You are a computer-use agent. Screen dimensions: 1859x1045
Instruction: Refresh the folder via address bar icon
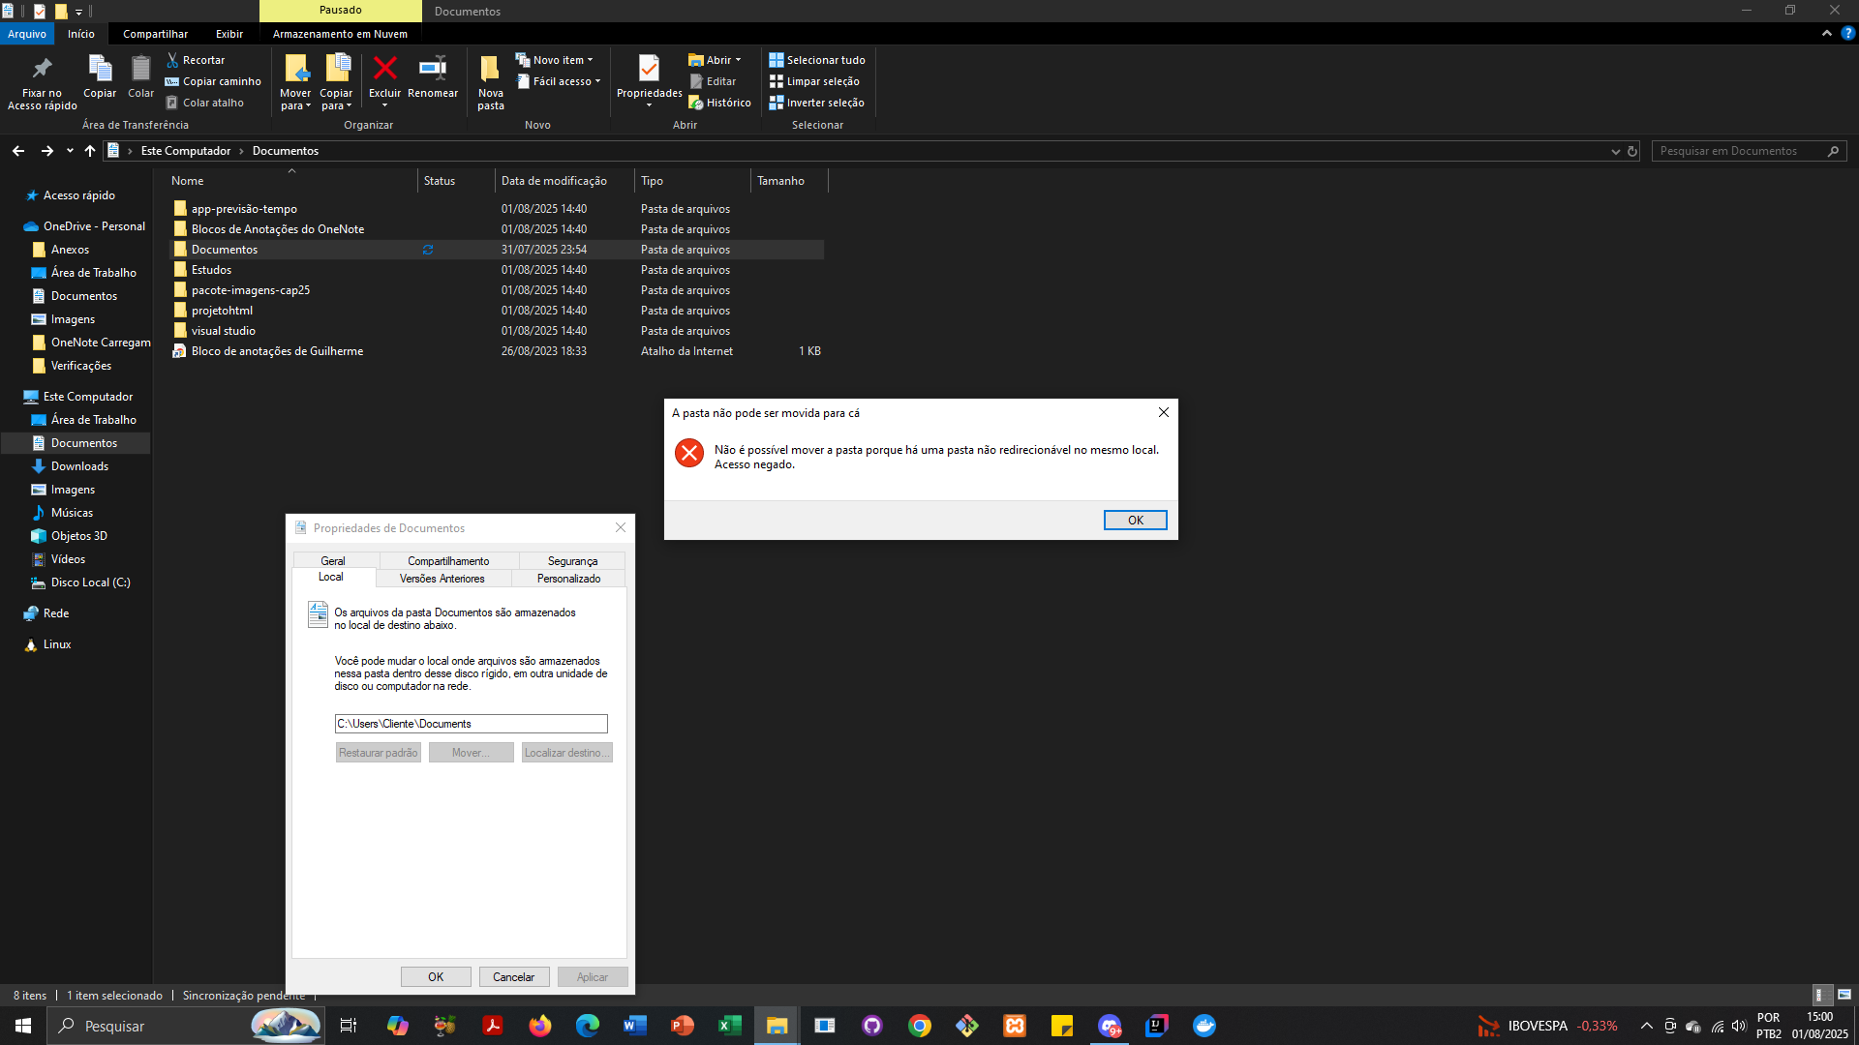(x=1632, y=151)
